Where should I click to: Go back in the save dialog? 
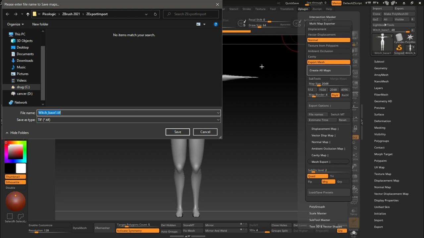point(8,14)
